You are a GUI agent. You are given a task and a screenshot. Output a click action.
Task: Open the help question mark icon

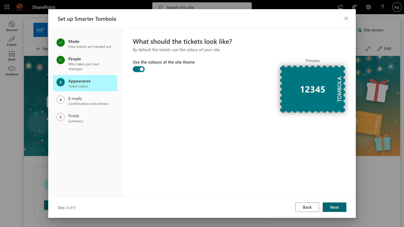click(x=383, y=7)
